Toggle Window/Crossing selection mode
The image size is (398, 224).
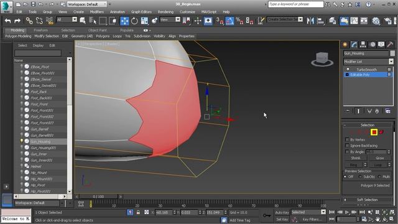point(113,21)
